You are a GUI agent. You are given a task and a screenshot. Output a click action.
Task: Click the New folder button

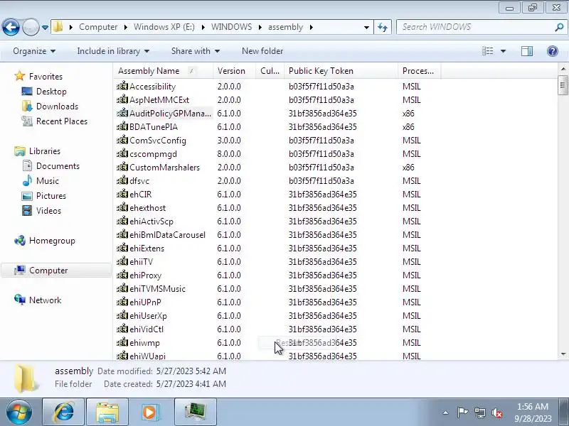pyautogui.click(x=262, y=51)
